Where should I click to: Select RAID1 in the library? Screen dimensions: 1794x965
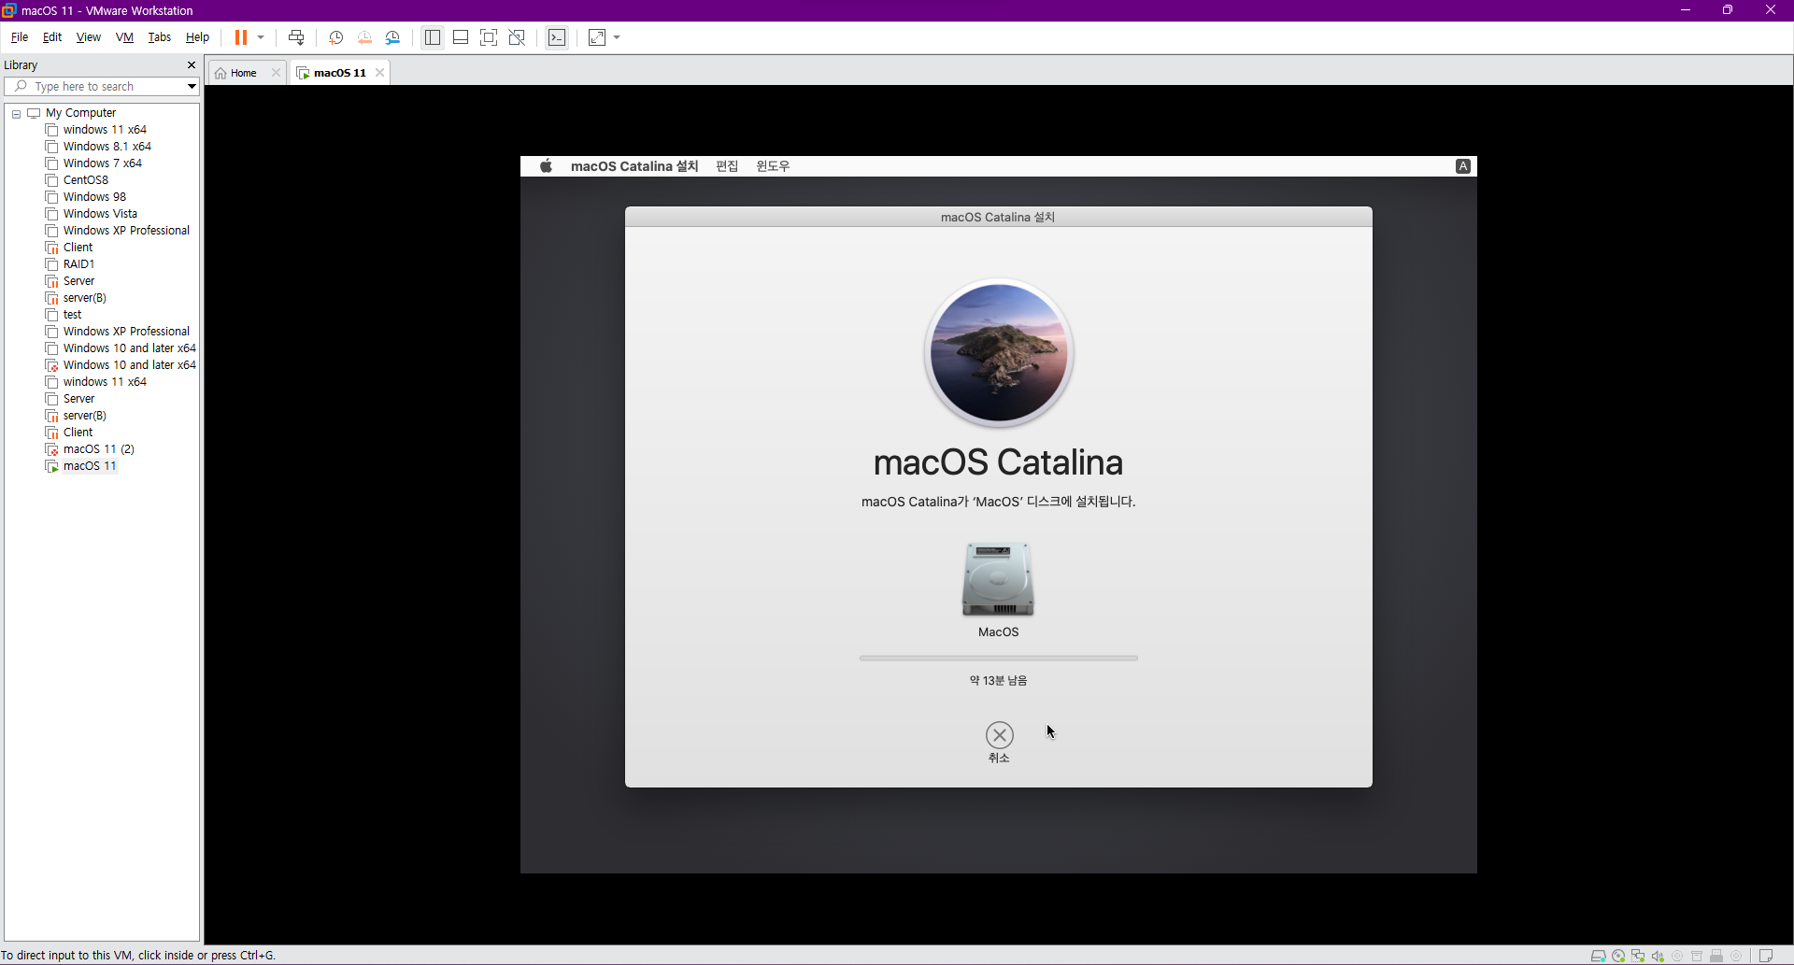(x=78, y=264)
